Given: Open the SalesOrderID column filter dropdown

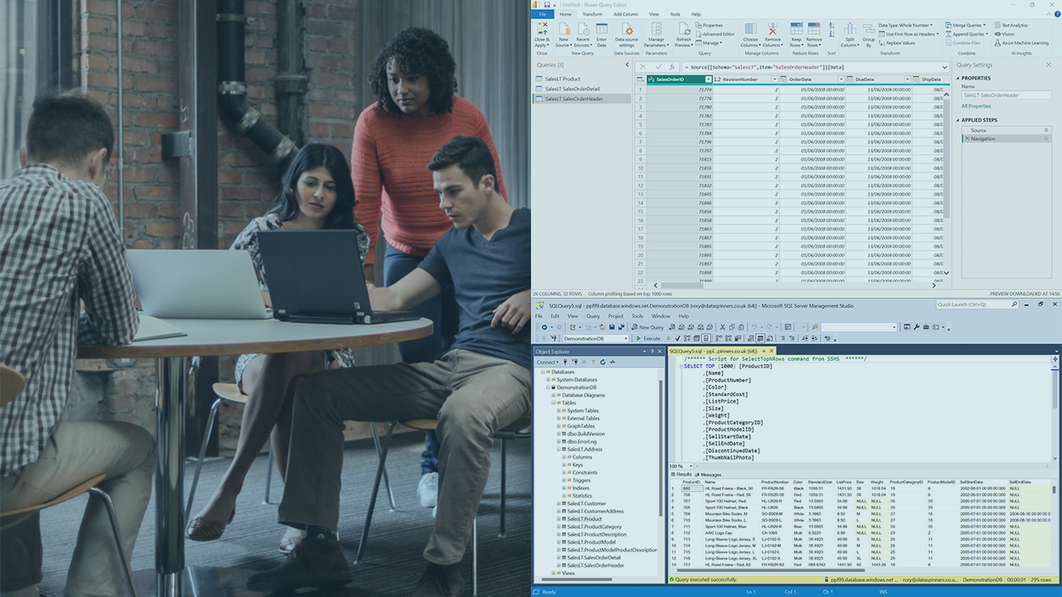Looking at the screenshot, I should point(708,80).
